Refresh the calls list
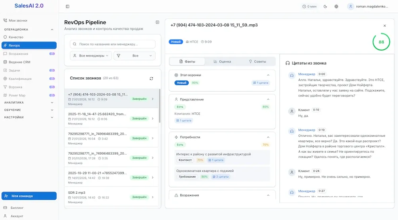This screenshot has width=398, height=220. pyautogui.click(x=151, y=79)
